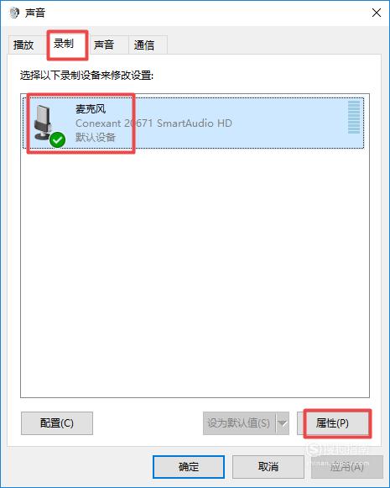Click the microphone input level meter
Image resolution: width=390 pixels, height=488 pixels.
coord(354,117)
